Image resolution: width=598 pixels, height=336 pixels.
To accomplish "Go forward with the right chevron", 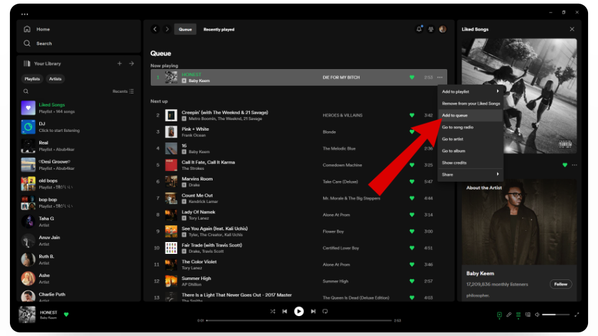I will [167, 29].
